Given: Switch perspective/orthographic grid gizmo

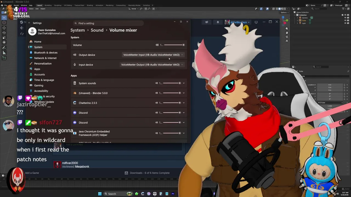Looking at the screenshot, I should pyautogui.click(x=287, y=41).
